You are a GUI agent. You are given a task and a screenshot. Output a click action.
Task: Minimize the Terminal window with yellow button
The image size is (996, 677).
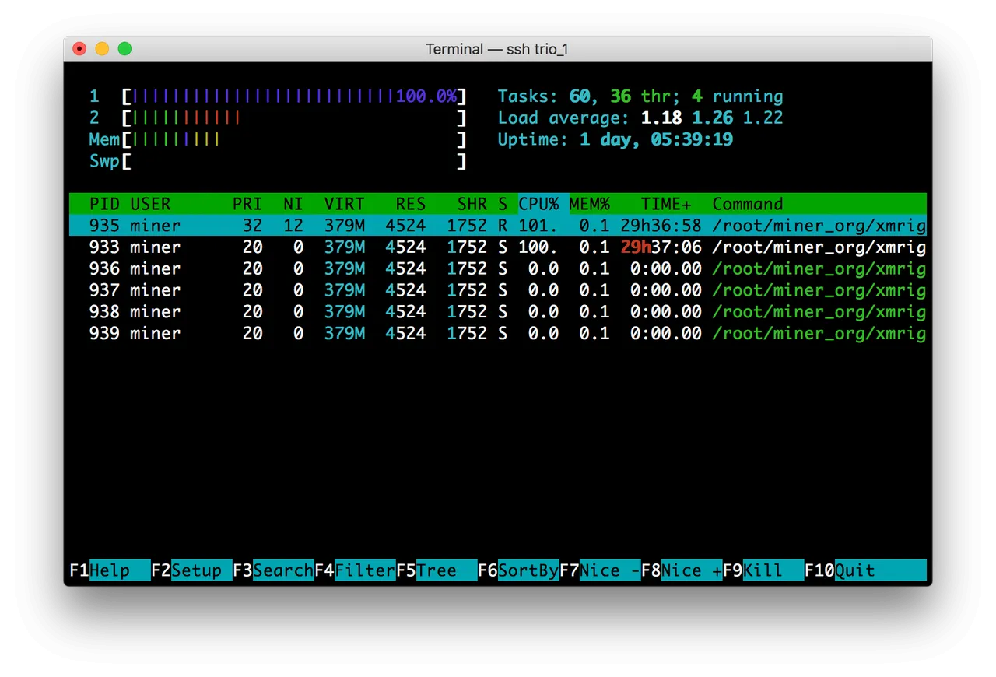[x=102, y=49]
